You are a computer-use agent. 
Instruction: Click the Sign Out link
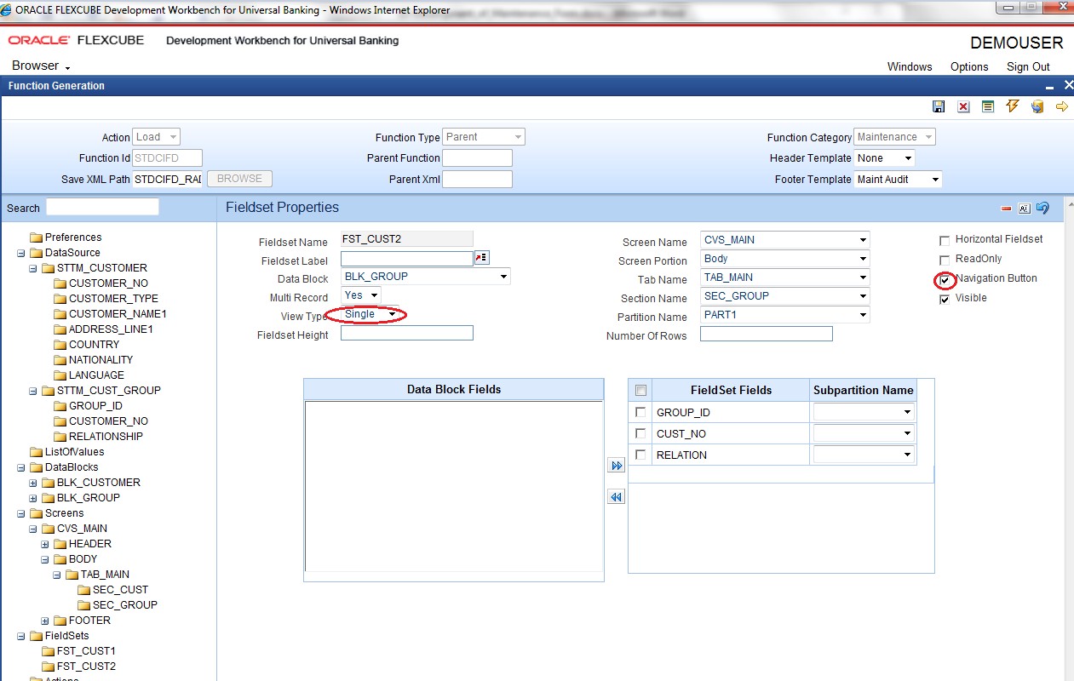coord(1028,67)
